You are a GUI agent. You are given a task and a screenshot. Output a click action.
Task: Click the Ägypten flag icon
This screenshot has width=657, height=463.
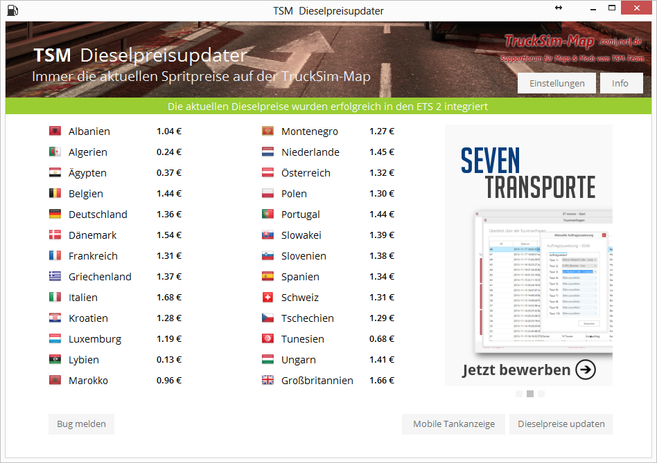[x=55, y=172]
